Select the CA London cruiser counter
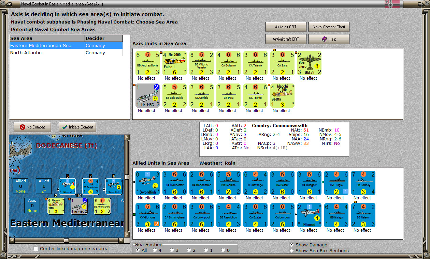430x259 pixels. pos(282,215)
